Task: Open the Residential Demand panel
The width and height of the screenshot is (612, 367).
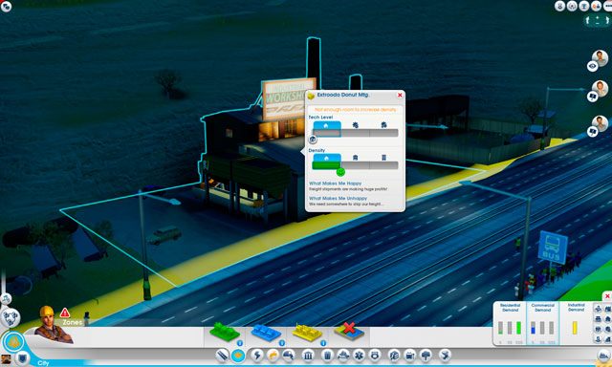Action: coord(510,323)
